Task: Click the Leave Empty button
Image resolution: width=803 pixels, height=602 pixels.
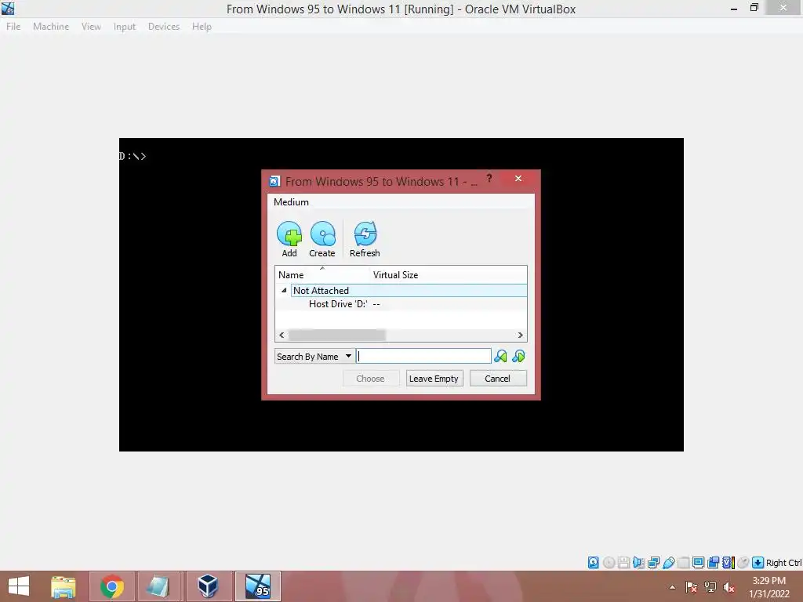Action: coord(434,379)
